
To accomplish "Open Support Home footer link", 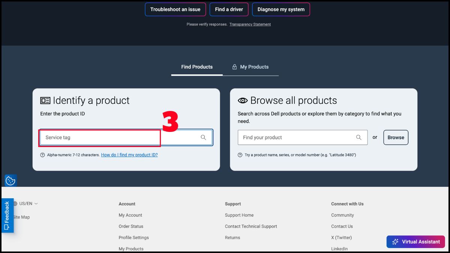I will [x=239, y=215].
